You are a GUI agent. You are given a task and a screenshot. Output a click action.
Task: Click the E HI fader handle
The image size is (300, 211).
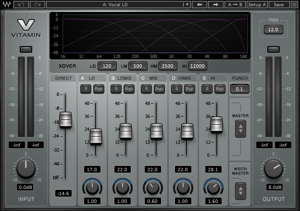click(216, 125)
